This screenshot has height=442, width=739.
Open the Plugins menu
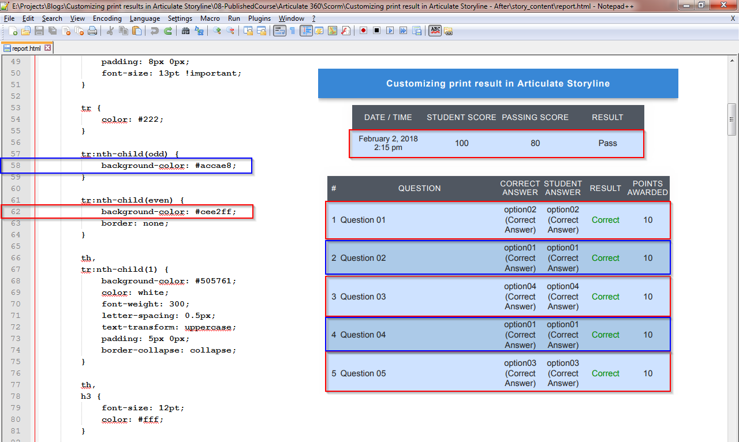(259, 18)
